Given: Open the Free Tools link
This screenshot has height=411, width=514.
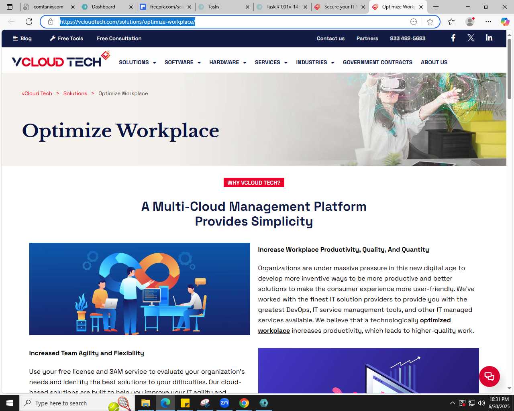Looking at the screenshot, I should (66, 39).
